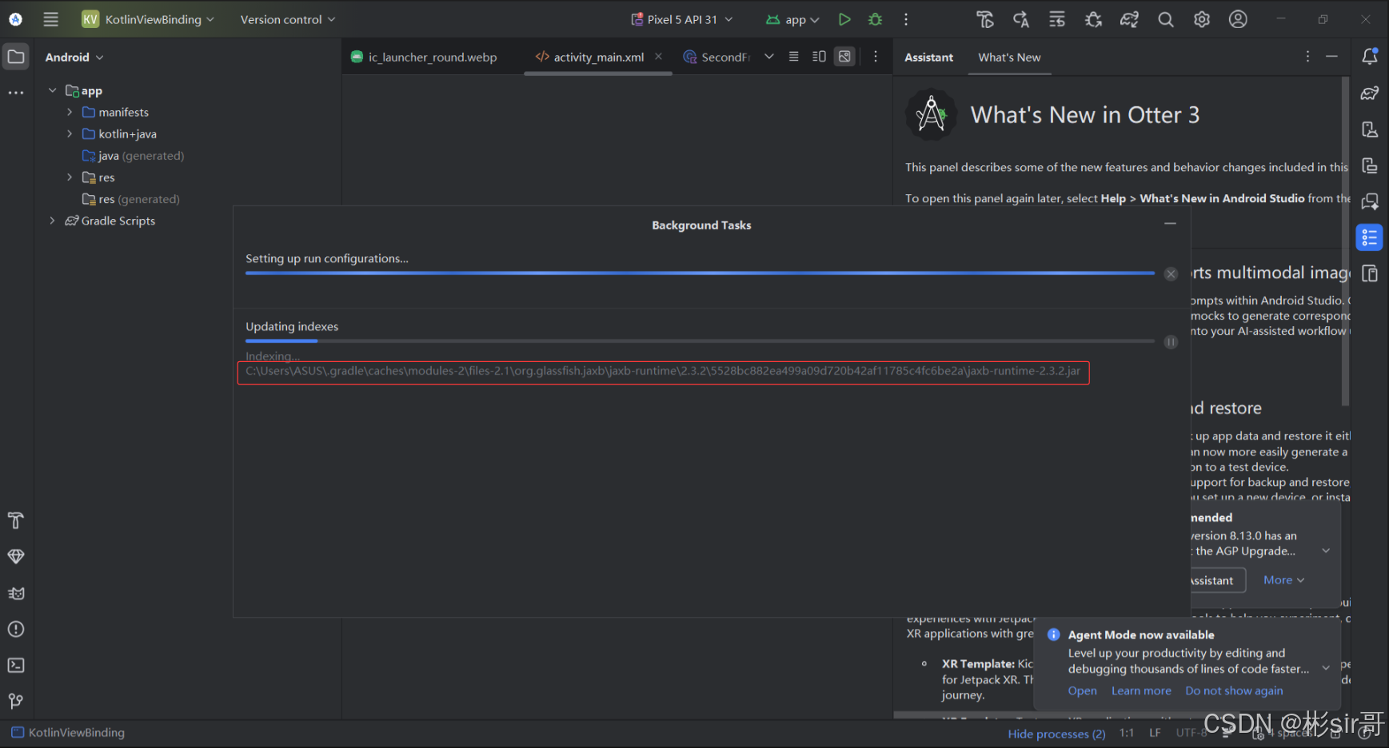Select ic_launcher_round.webp editor tab
The width and height of the screenshot is (1389, 748).
click(x=424, y=57)
